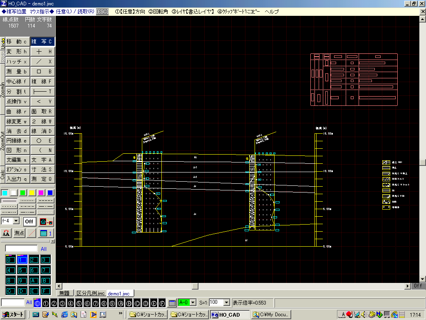Image resolution: width=426 pixels, height=320 pixels.
Task: Click the 測点 button
Action: coord(19,233)
